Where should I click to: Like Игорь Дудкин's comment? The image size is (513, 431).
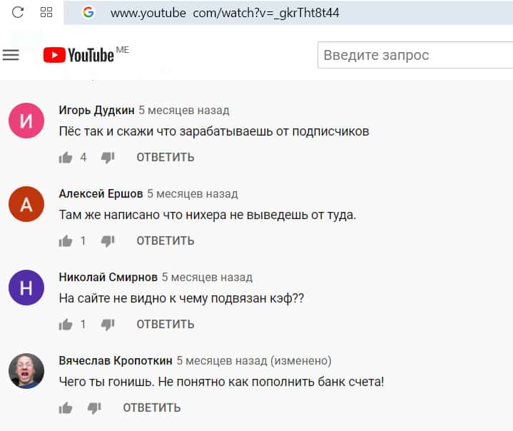pos(66,158)
